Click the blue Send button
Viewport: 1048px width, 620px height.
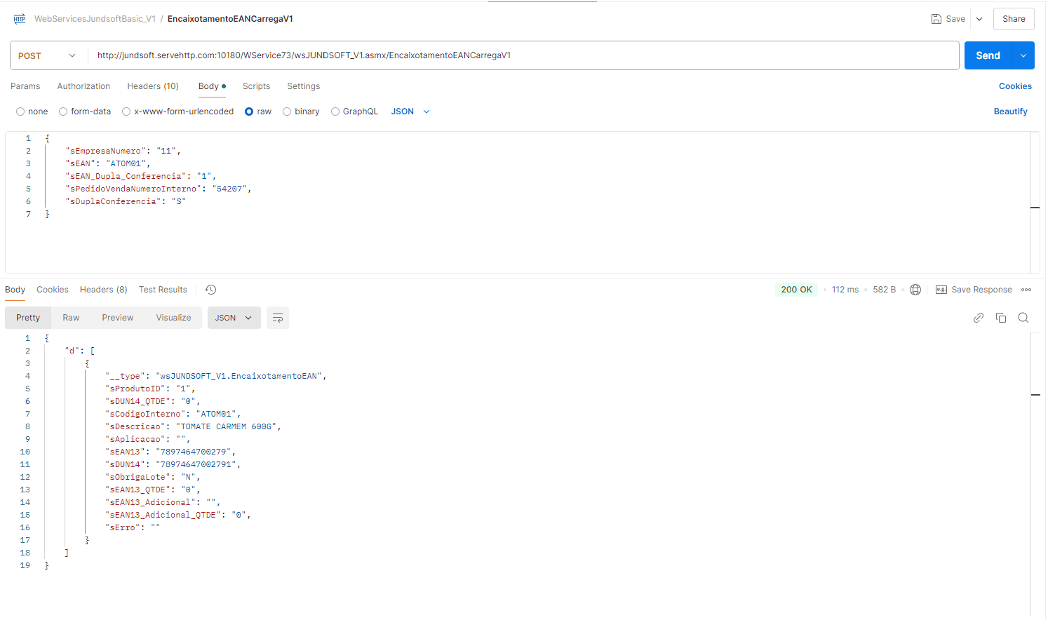click(988, 55)
